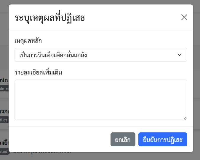Select the เป็นการวีนเท็จเพื่อกลั่นแกล้ง option text
This screenshot has height=160, width=200.
click(53, 55)
